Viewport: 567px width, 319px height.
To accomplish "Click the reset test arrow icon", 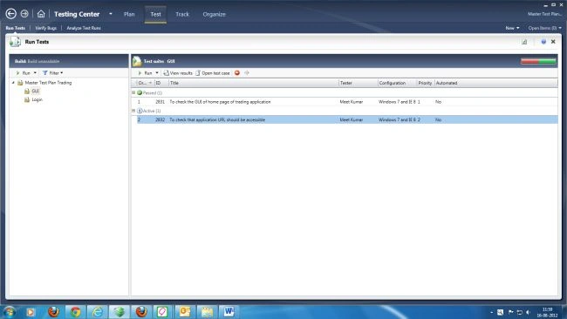I will click(x=247, y=73).
